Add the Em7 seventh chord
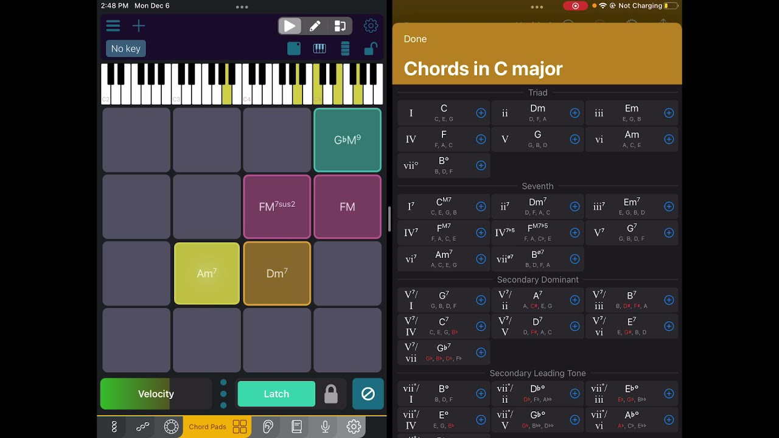This screenshot has height=438, width=779. pos(669,207)
